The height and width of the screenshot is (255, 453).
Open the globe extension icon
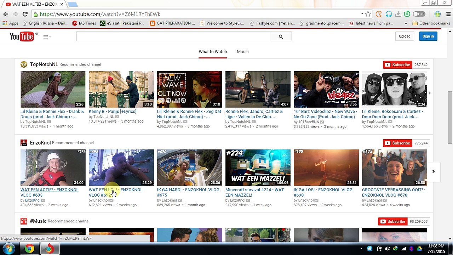coord(437,14)
